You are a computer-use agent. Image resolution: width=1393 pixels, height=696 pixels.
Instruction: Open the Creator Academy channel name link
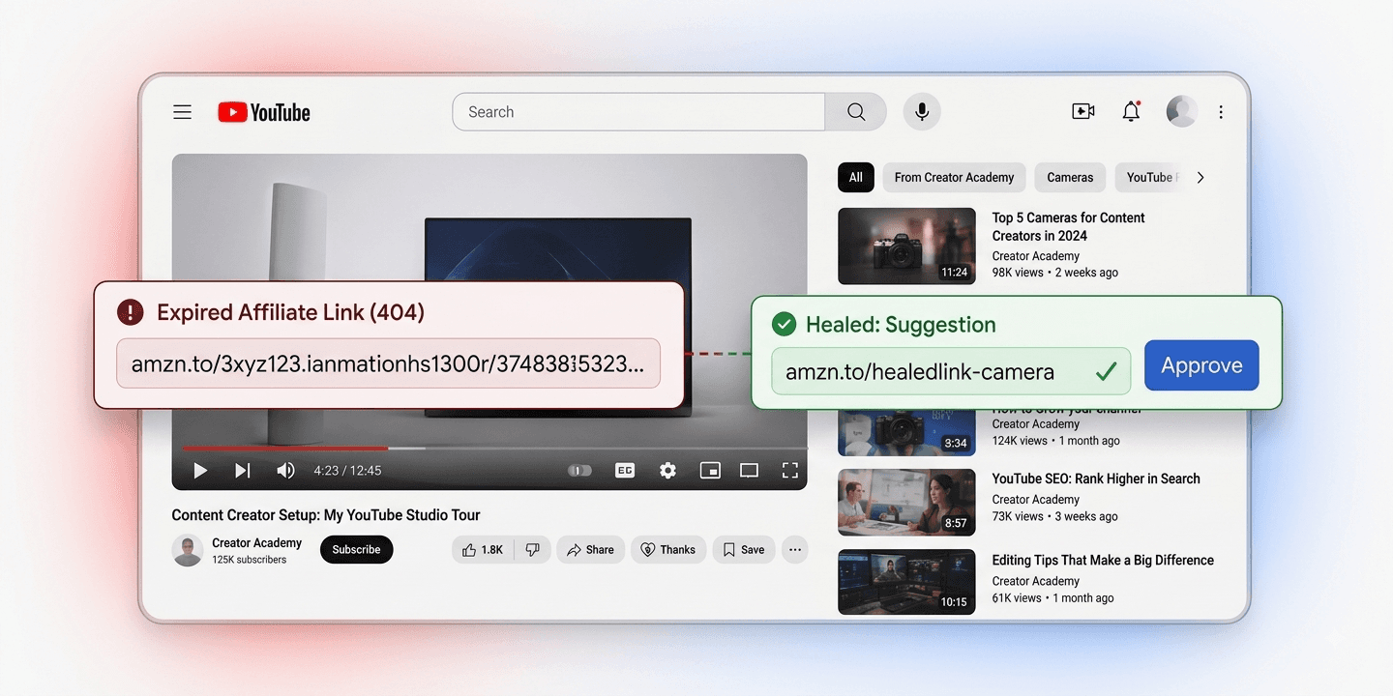click(x=257, y=543)
